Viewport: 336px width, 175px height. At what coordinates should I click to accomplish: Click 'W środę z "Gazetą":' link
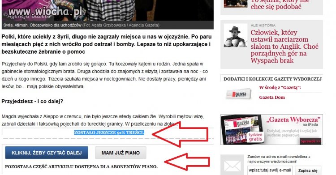(x=280, y=87)
